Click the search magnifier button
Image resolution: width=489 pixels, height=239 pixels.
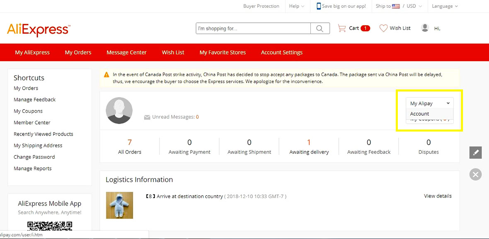tap(320, 28)
